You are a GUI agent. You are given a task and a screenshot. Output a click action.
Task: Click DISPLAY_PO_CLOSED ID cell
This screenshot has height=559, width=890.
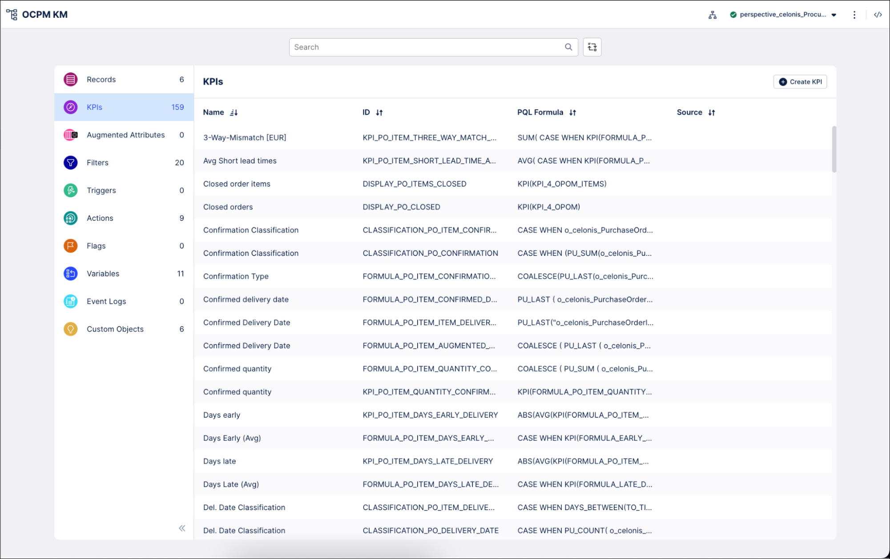(x=401, y=207)
